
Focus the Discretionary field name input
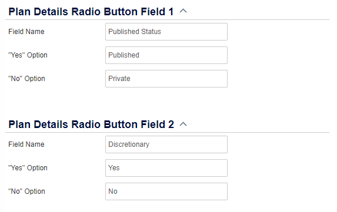coord(166,144)
